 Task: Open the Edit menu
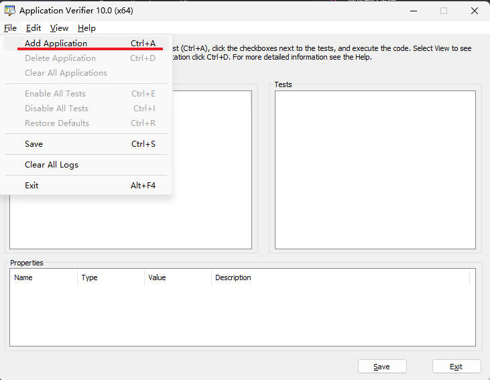(34, 28)
